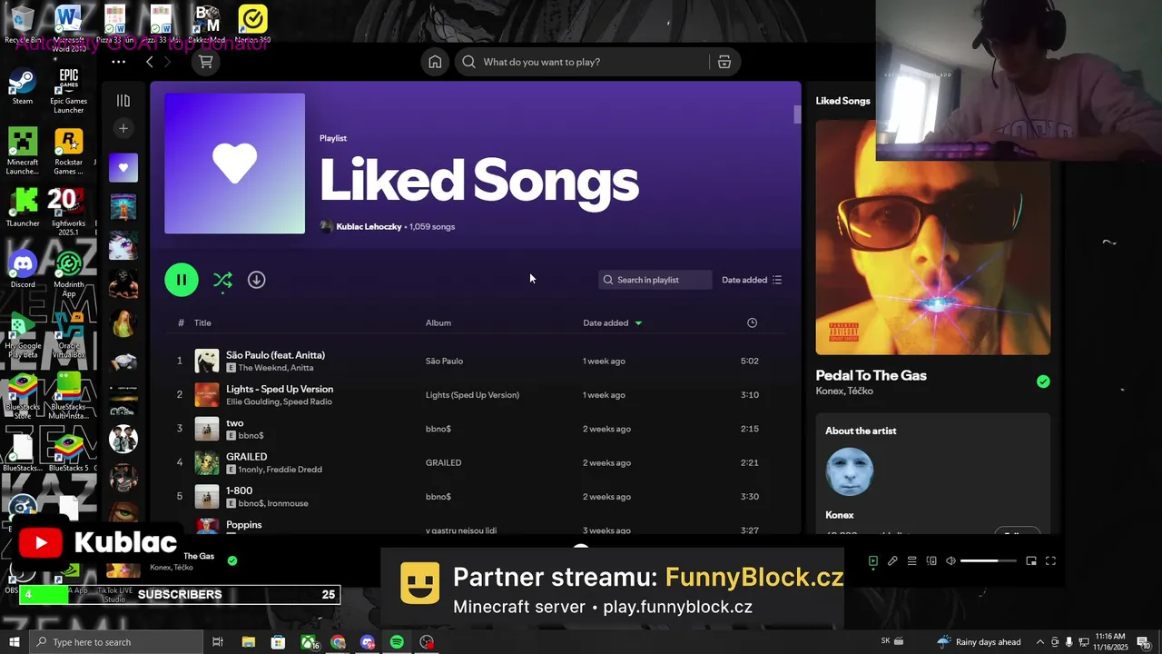Open Microsoft Store from taskbar

(x=279, y=642)
